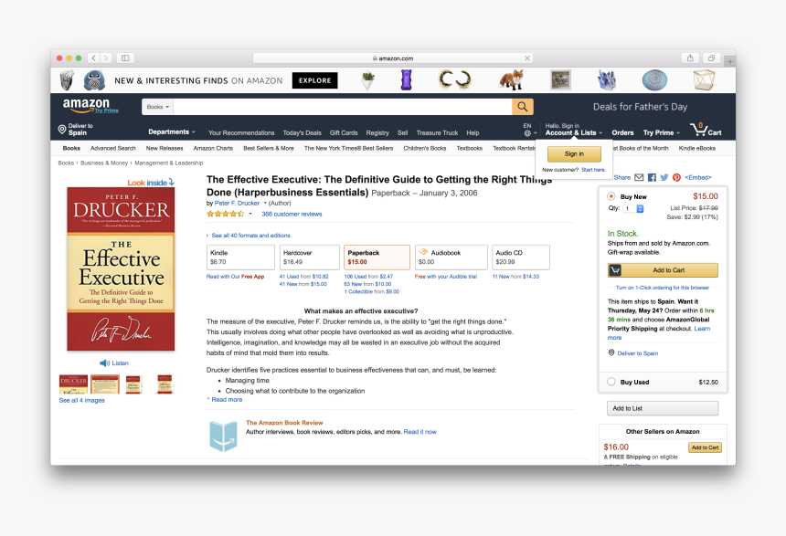Open Gift Cards in navigation

tap(344, 132)
